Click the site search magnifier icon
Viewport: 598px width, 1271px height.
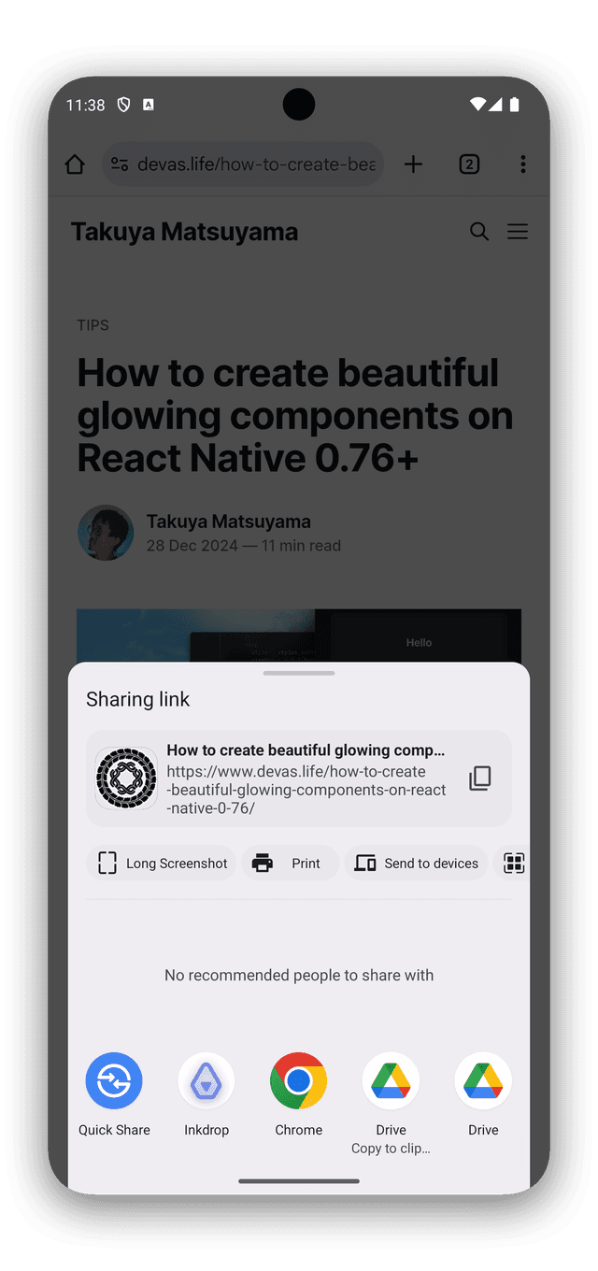(x=479, y=232)
